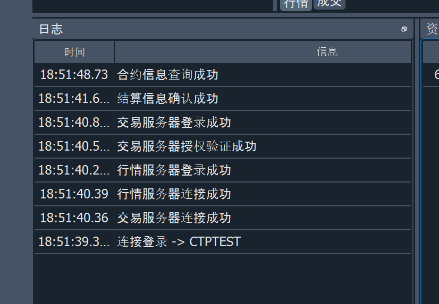Click the 18:51:48.73 timestamp cell
439x304 pixels.
coord(74,75)
